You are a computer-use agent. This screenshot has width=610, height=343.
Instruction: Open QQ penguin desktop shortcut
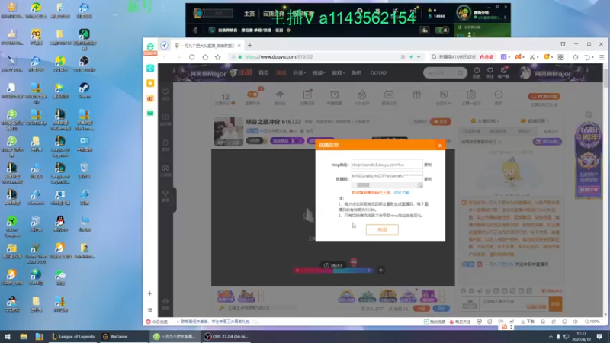(60, 223)
